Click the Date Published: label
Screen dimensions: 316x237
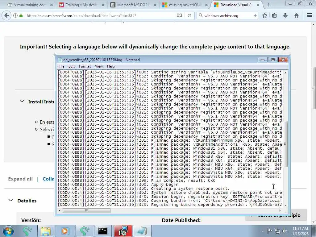[181, 220]
